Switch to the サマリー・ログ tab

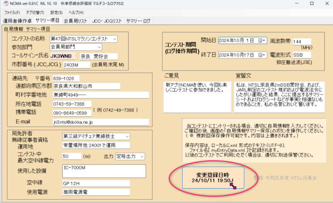[x=138, y=21]
